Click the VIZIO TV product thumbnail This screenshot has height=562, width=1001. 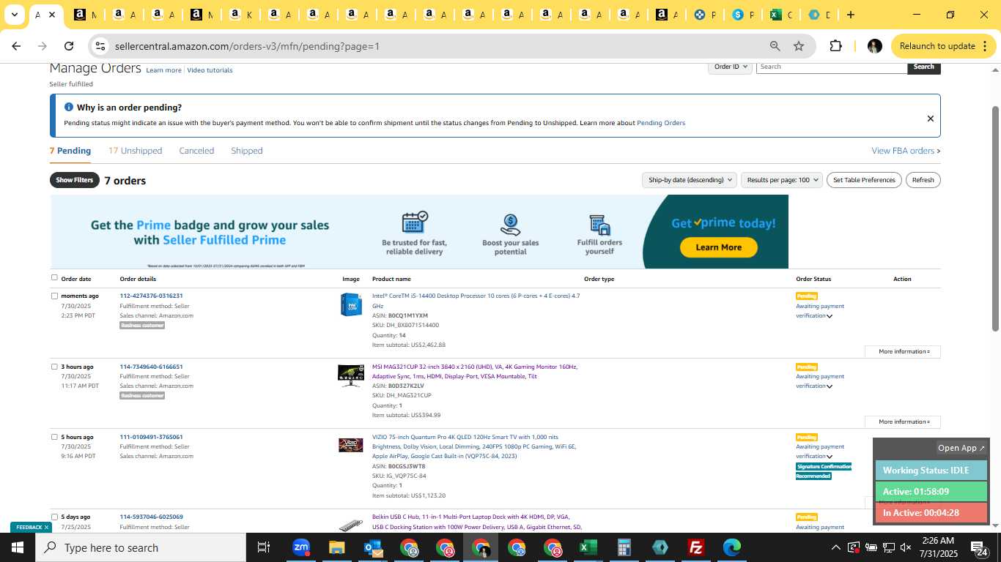coord(351,445)
